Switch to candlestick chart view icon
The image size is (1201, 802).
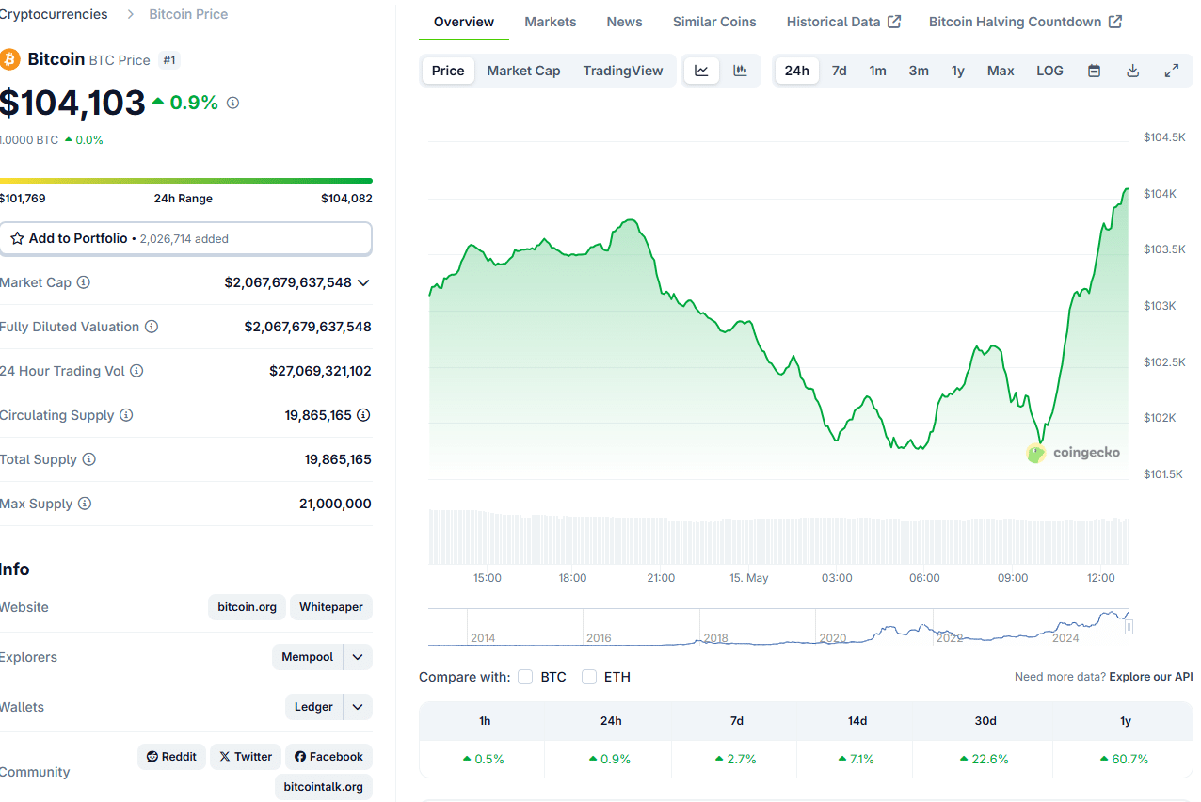(x=740, y=71)
